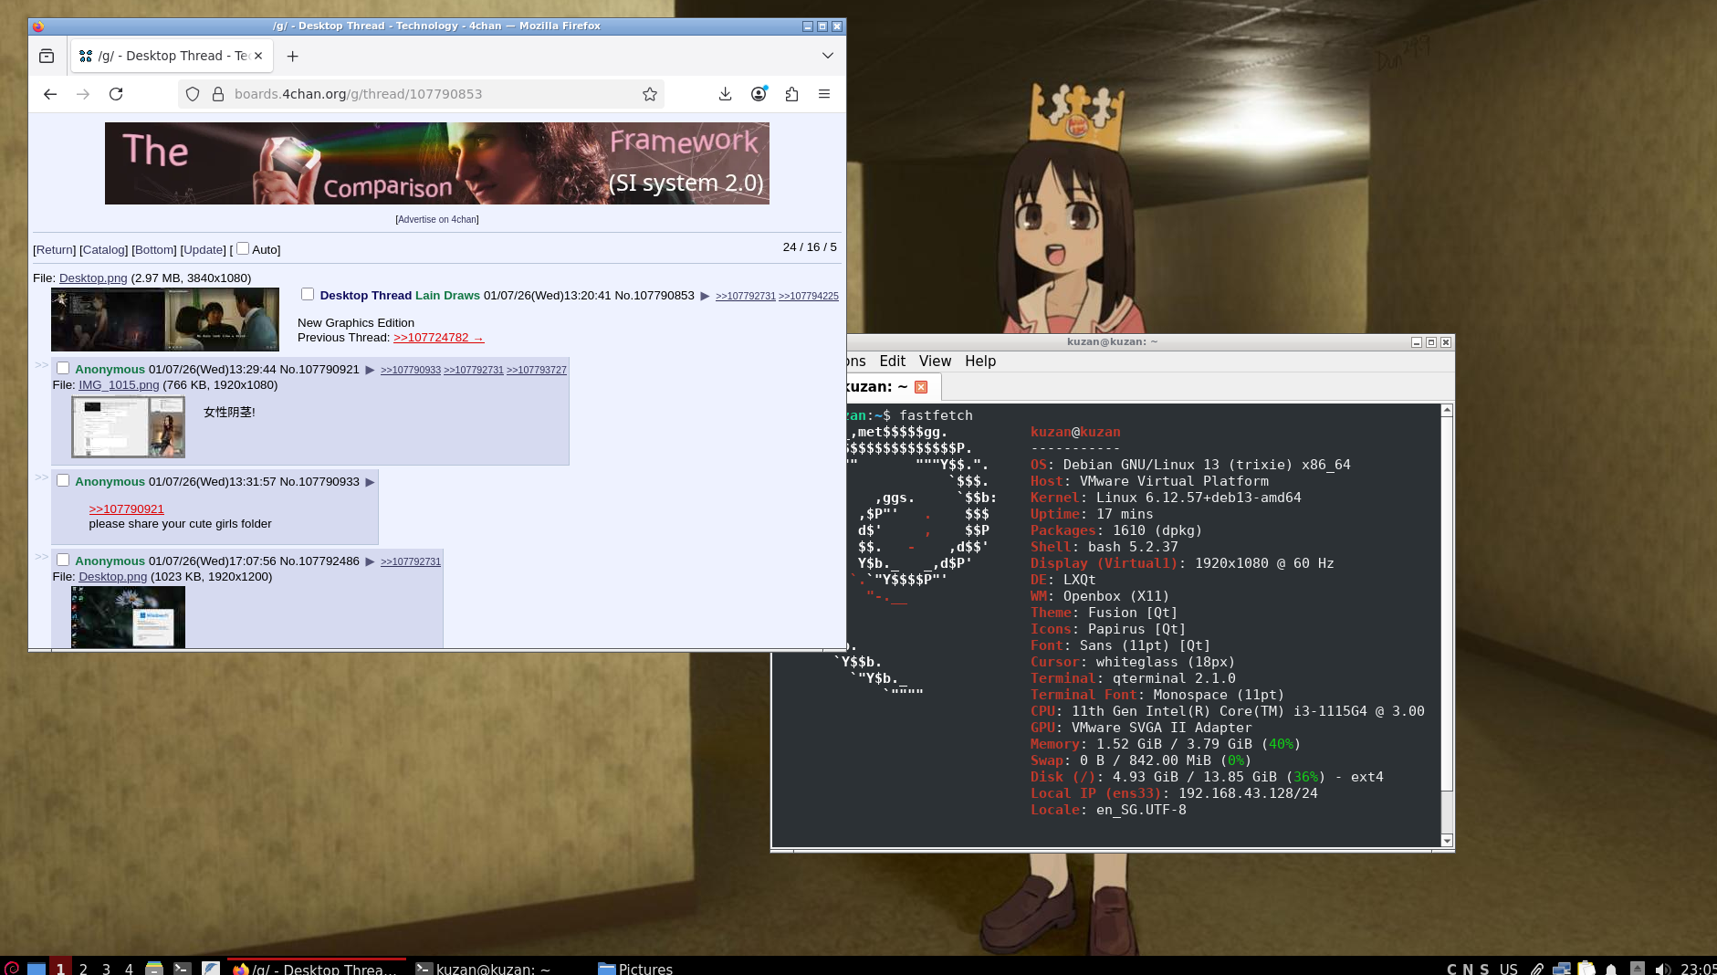Open the Previous Thread >>107724782 link
This screenshot has height=975, width=1717.
[x=438, y=338]
